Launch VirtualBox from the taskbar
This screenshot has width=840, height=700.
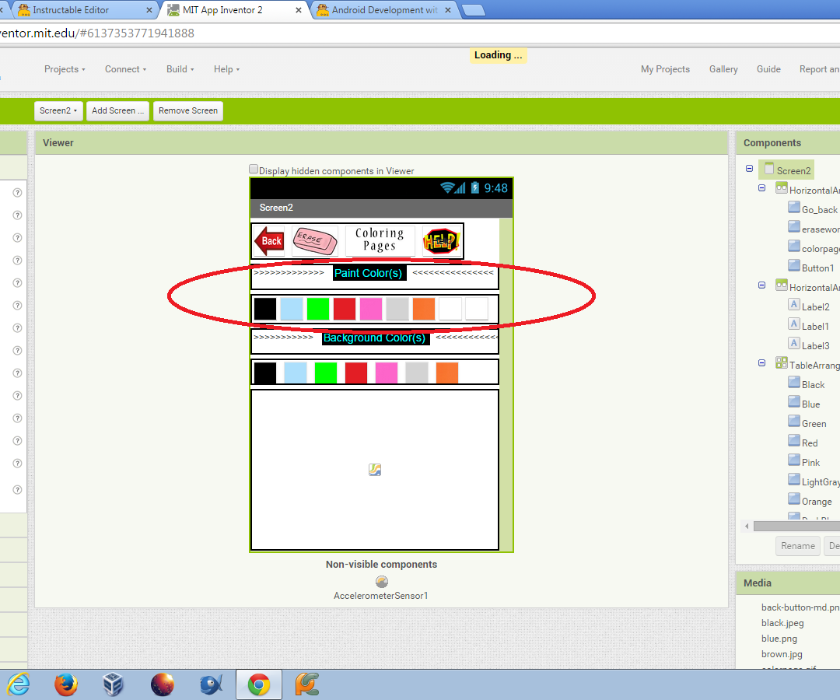(x=114, y=684)
